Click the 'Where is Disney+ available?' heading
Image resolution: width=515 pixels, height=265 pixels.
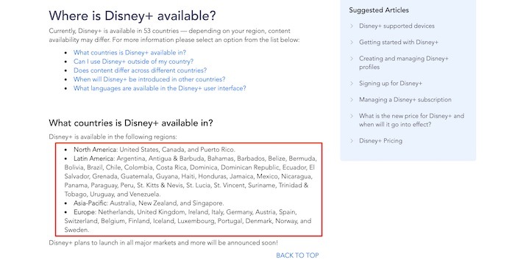[132, 15]
